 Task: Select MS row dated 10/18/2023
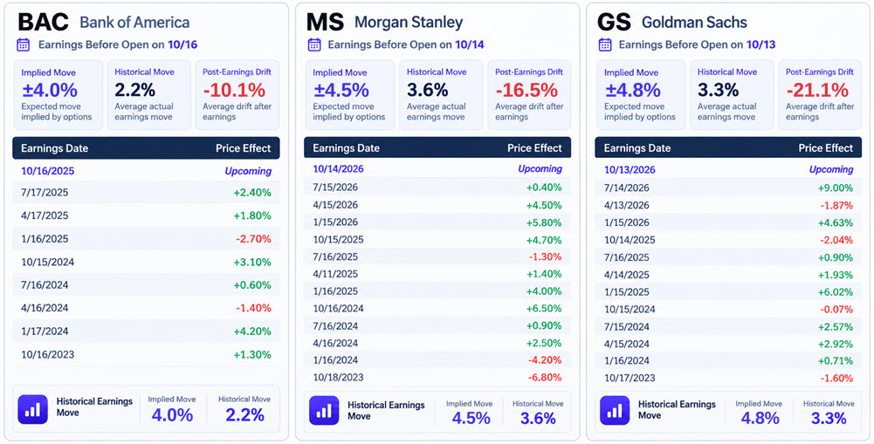click(x=437, y=377)
